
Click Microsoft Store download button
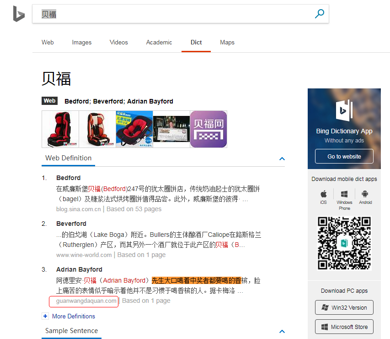point(344,327)
